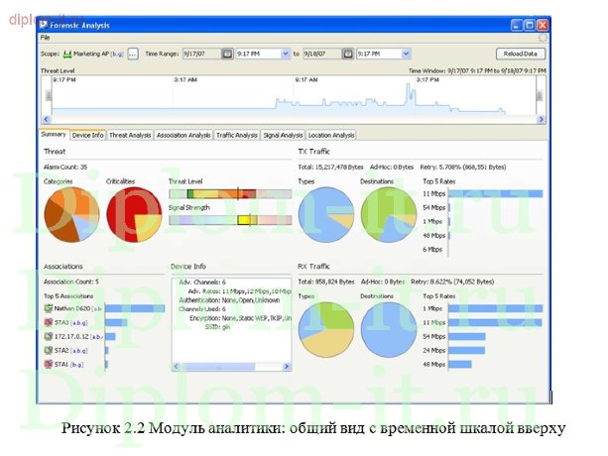
Task: Click the 172.17.0.12 station icon
Action: [x=48, y=336]
